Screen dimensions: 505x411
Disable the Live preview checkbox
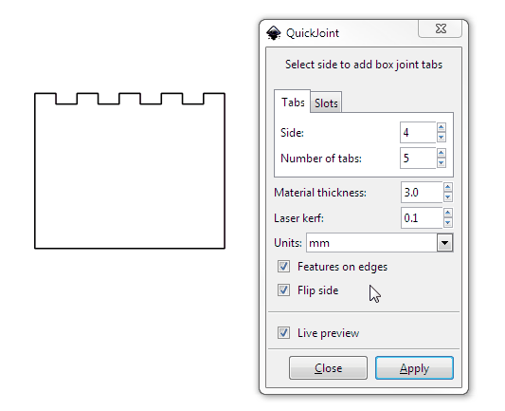(x=283, y=332)
